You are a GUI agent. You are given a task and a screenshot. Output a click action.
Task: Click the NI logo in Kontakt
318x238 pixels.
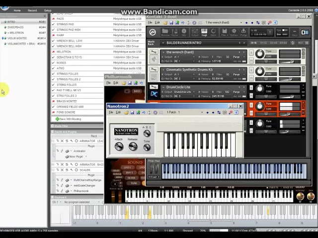click(305, 32)
